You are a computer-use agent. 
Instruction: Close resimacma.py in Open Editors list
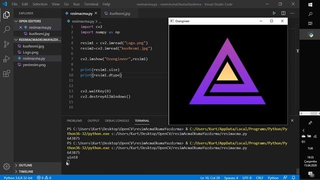(20, 27)
